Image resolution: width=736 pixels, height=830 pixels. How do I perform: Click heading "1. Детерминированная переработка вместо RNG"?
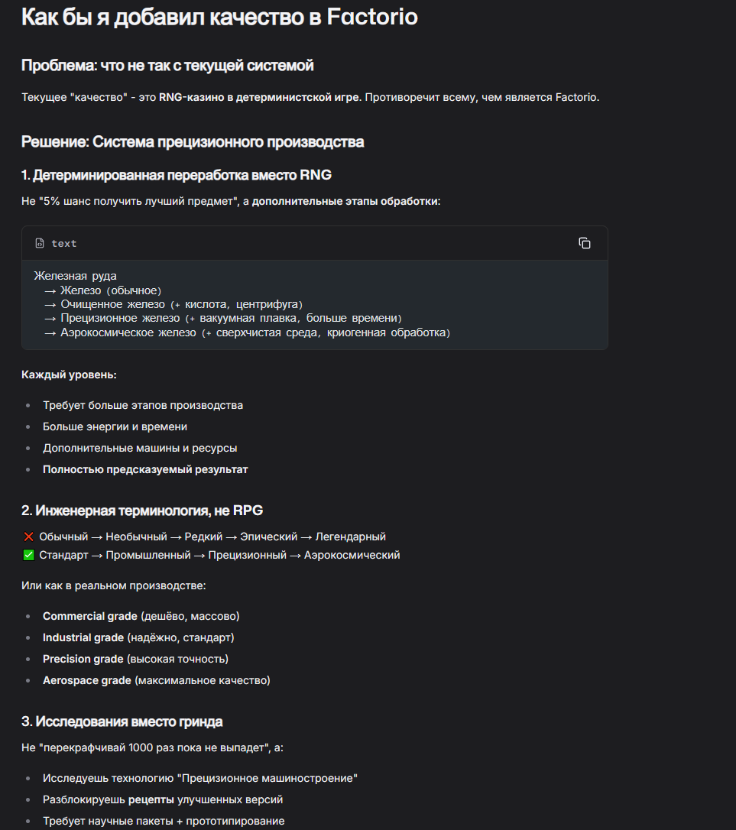177,175
